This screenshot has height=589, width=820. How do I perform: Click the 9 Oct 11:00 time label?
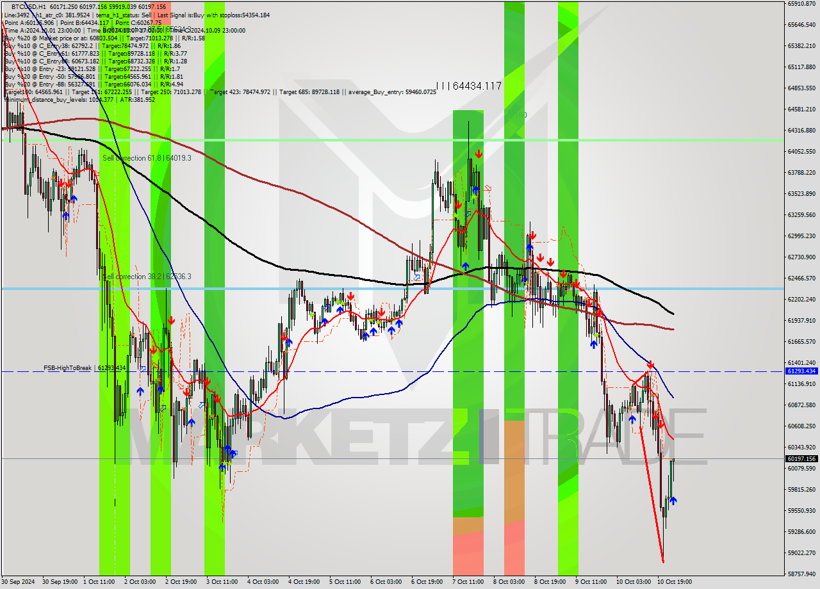pyautogui.click(x=591, y=582)
